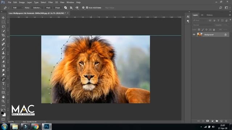Select the History Brush tool
Screen dimensions: 232x130
[3, 57]
